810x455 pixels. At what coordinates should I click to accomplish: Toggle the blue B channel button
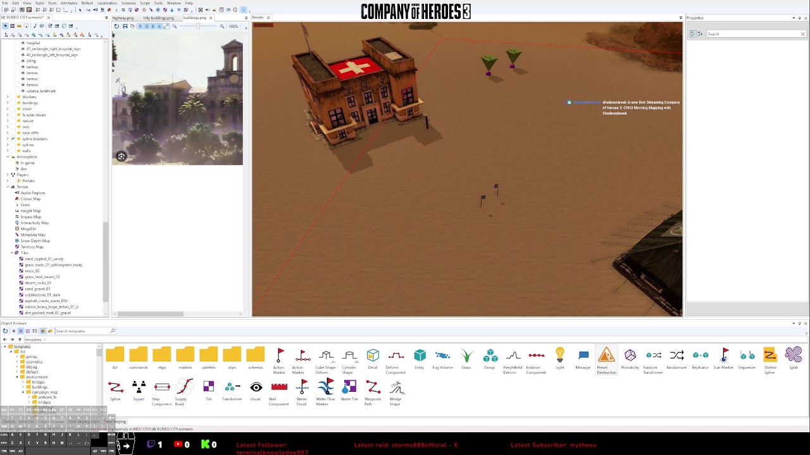[x=152, y=26]
